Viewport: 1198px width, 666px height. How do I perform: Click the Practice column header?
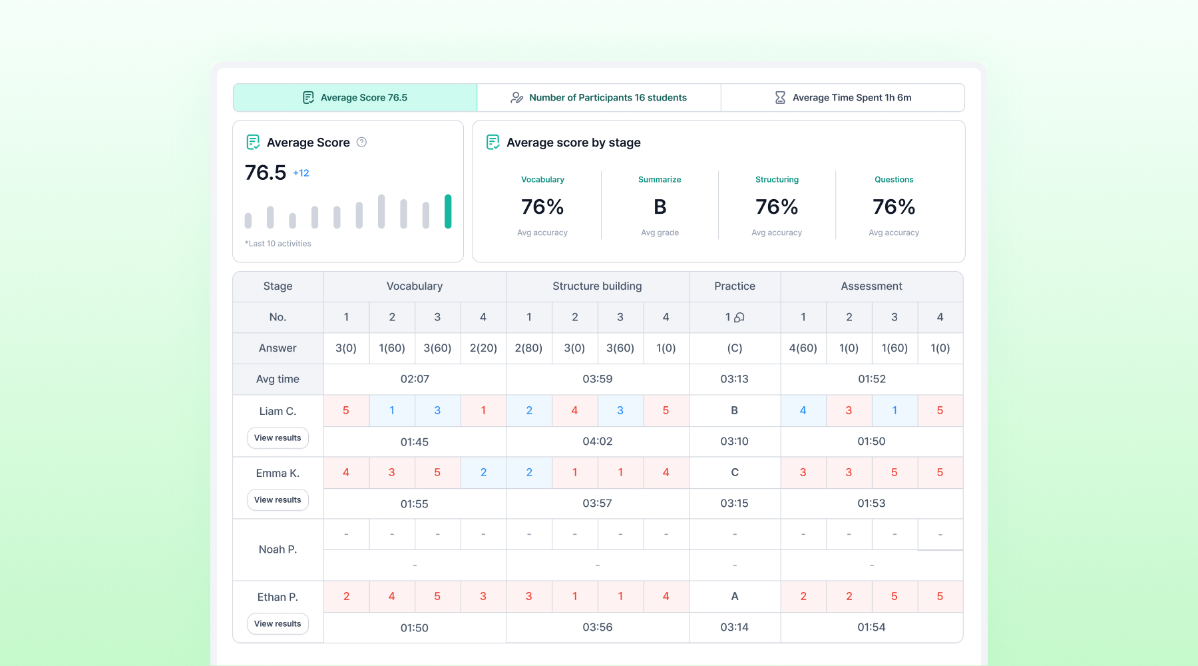coord(735,286)
